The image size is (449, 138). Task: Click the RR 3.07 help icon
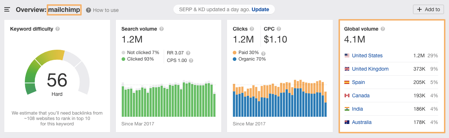189,53
